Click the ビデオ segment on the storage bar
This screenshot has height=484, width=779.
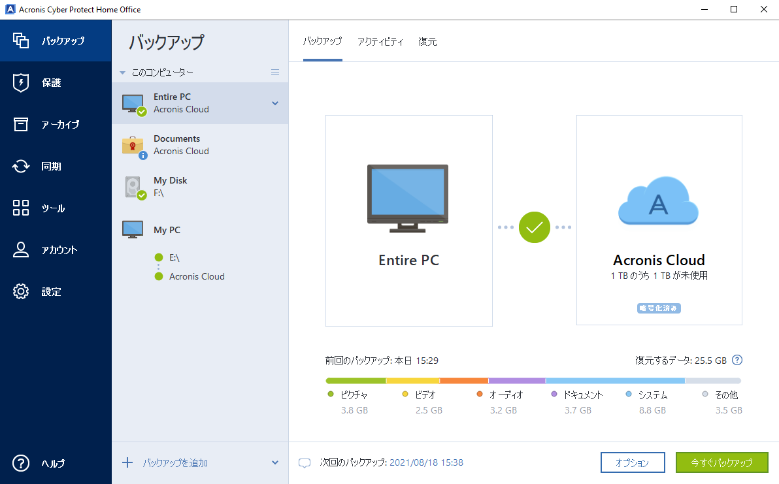click(x=412, y=380)
